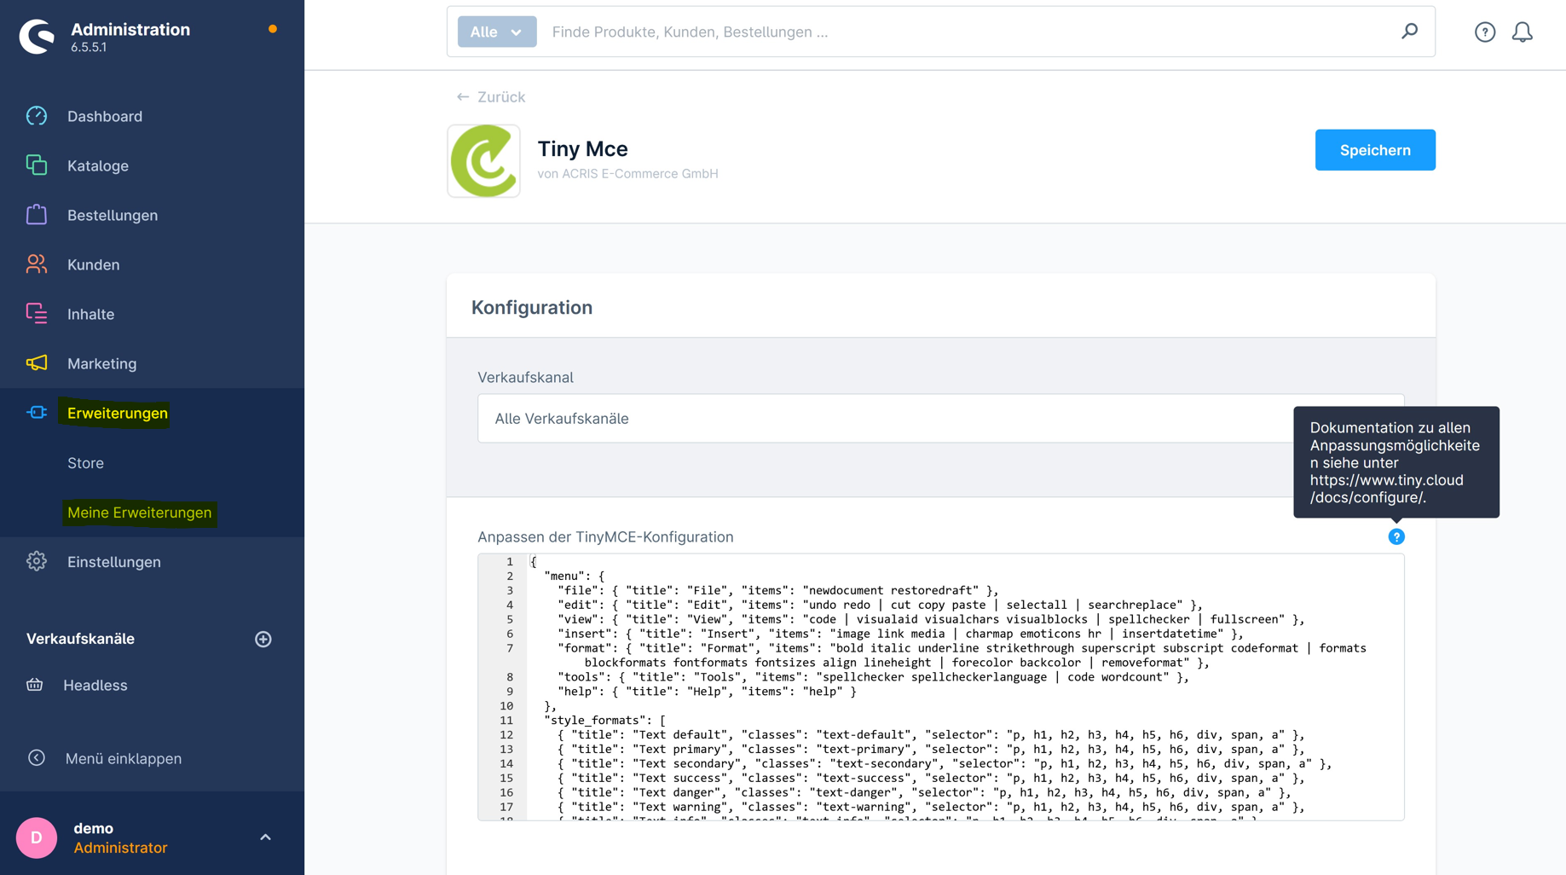
Task: Click code line number 11
Action: coord(506,720)
